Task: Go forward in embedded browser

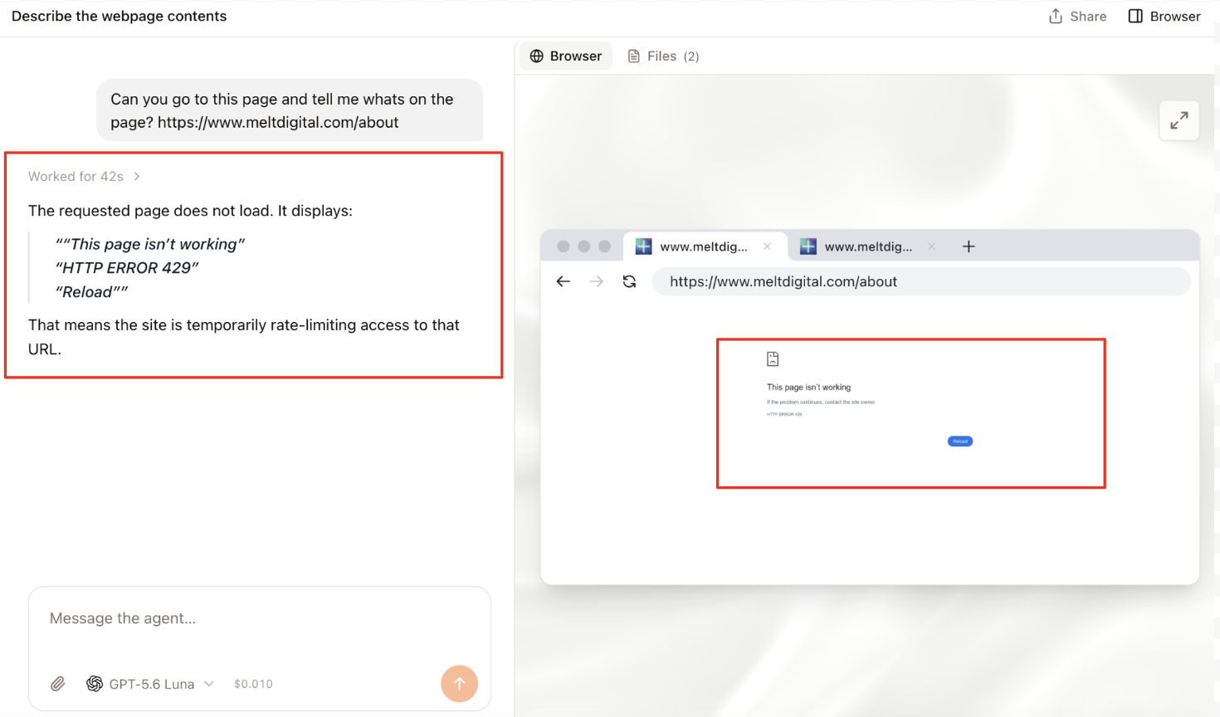Action: pyautogui.click(x=596, y=281)
